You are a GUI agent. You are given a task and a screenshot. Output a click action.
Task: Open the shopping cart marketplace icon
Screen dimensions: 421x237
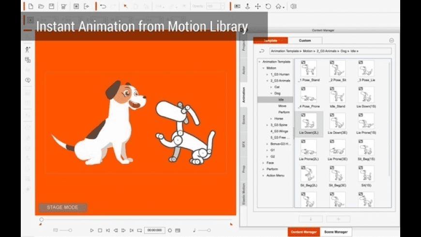(63, 6)
